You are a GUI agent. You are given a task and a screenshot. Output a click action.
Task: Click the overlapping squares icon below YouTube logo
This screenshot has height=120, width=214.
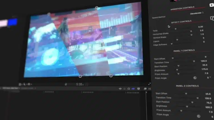click(x=212, y=18)
